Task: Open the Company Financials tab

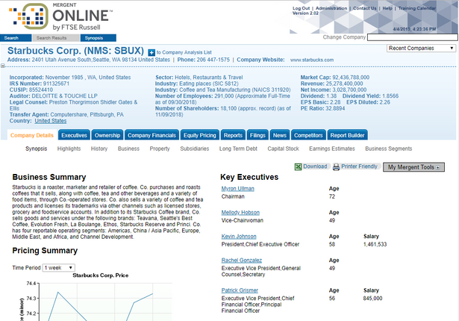Action: coord(151,135)
